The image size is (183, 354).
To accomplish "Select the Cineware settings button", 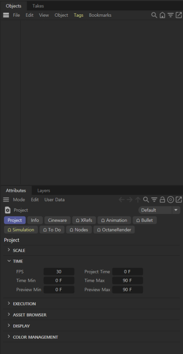I will pyautogui.click(x=58, y=220).
